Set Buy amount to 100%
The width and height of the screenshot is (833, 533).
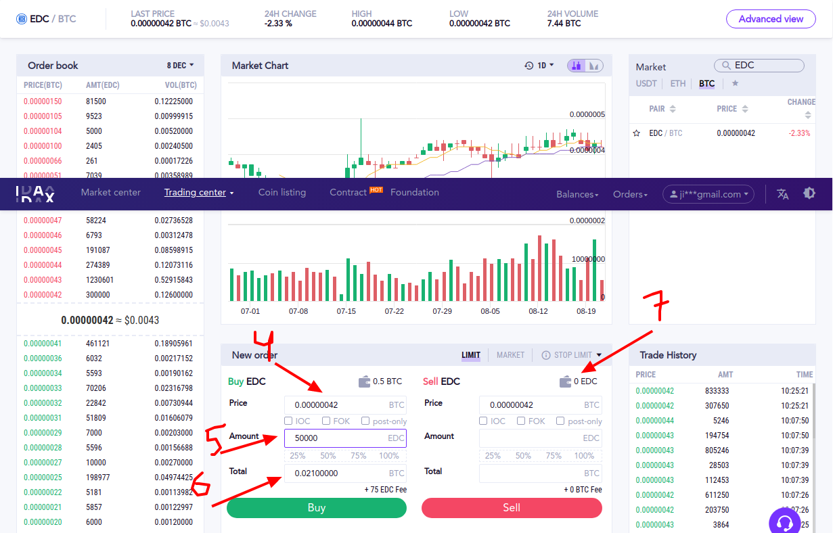[389, 456]
